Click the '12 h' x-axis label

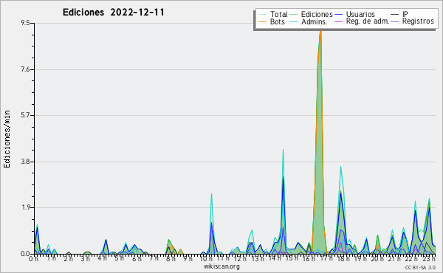coord(240,258)
